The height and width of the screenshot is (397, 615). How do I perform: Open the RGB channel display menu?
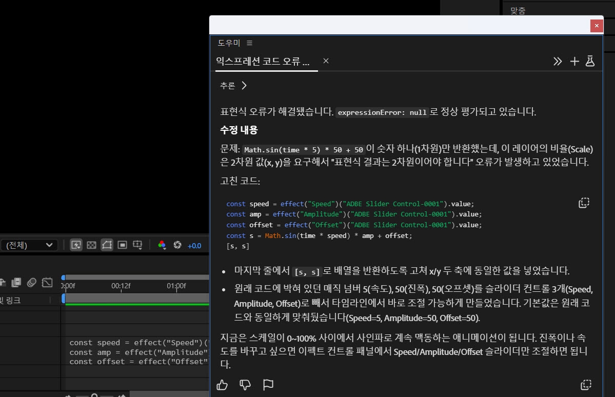(x=162, y=245)
